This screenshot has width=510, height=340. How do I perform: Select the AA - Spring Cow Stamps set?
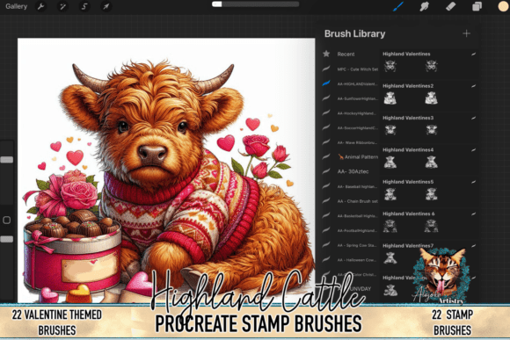click(x=350, y=245)
